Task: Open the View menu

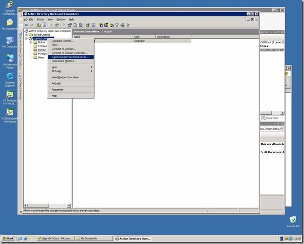Action: [x=50, y=20]
